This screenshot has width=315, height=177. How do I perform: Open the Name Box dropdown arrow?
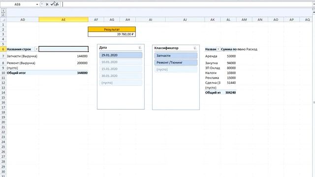tap(37, 4)
